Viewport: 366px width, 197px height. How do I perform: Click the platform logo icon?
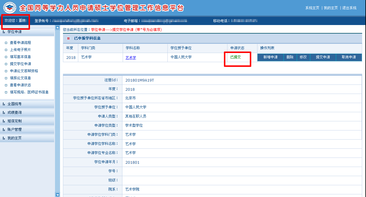tap(10, 8)
